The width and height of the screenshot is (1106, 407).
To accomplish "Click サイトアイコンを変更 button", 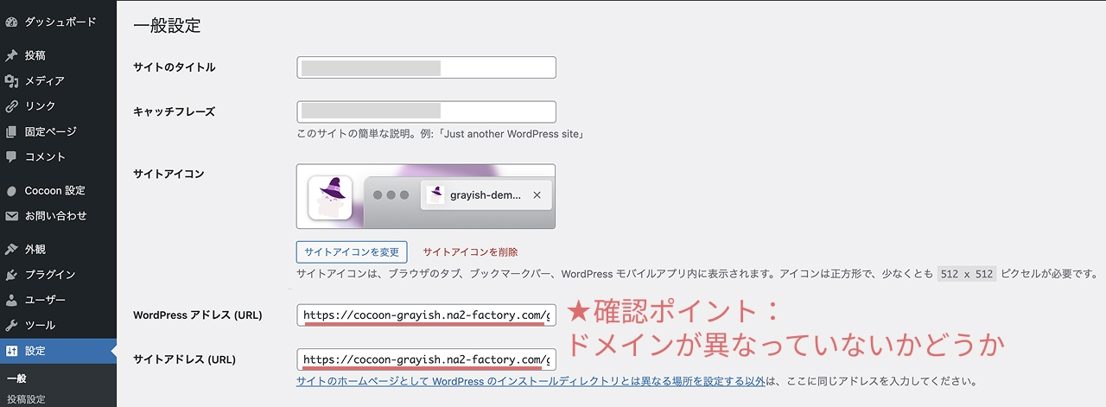I will pyautogui.click(x=352, y=252).
